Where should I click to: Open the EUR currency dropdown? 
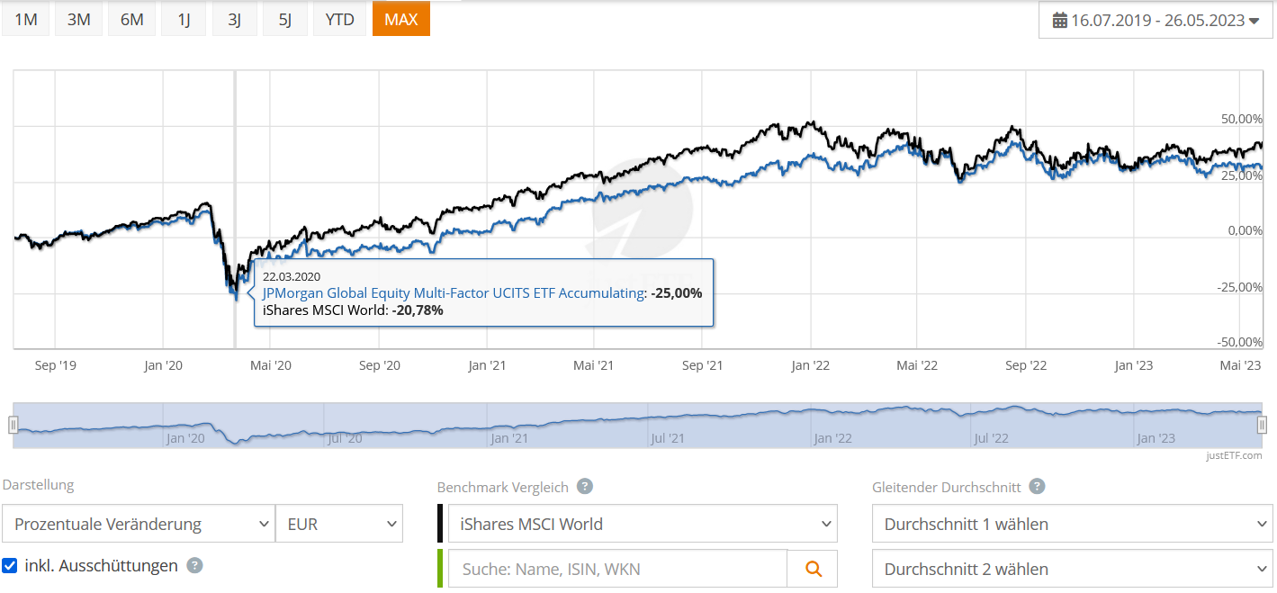(x=339, y=524)
